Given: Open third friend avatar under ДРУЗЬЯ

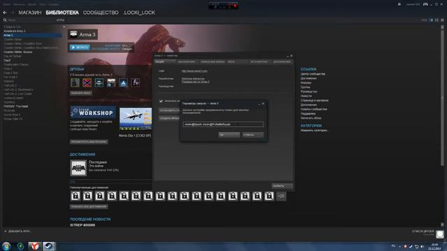Looking at the screenshot, I should tap(99, 83).
